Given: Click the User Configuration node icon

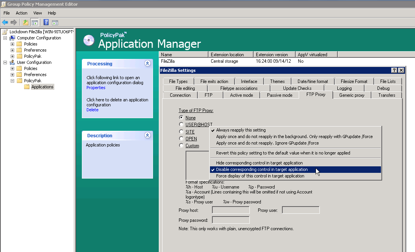Looking at the screenshot, I should tap(12, 62).
